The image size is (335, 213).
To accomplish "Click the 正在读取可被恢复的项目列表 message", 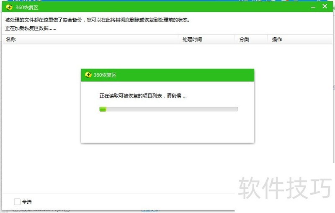I will tap(143, 96).
